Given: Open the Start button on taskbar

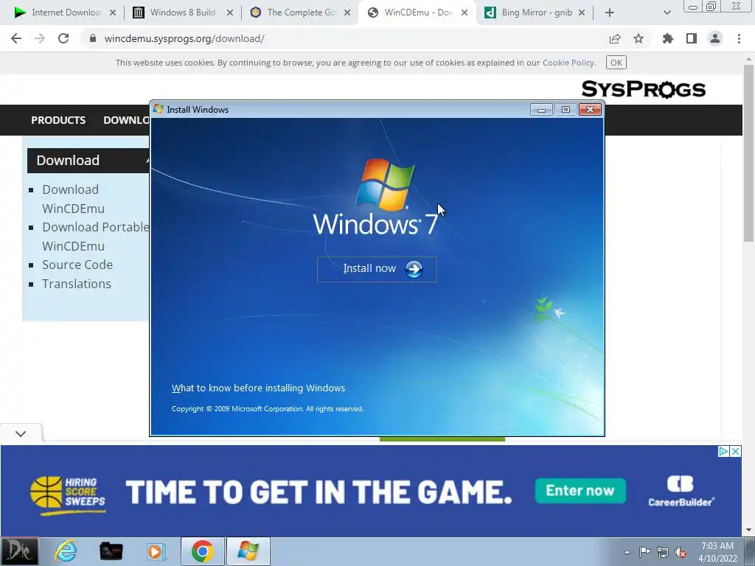Looking at the screenshot, I should tap(20, 551).
